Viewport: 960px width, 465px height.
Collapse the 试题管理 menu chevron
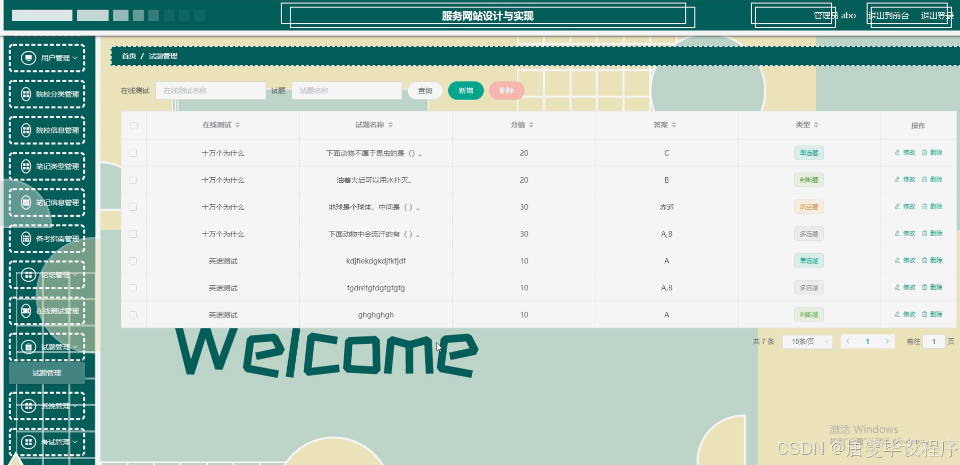coord(75,347)
